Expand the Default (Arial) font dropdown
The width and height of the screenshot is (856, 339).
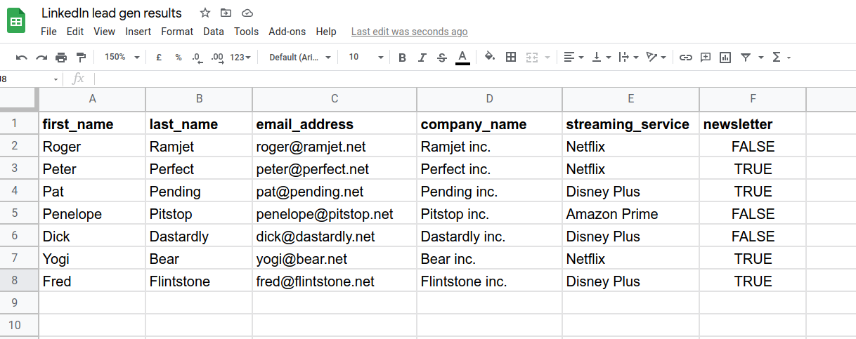(300, 58)
